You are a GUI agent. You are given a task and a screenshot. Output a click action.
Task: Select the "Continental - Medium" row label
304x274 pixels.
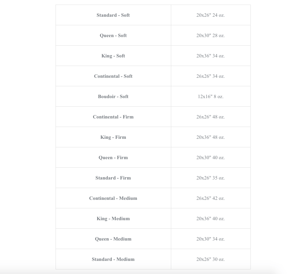click(113, 198)
